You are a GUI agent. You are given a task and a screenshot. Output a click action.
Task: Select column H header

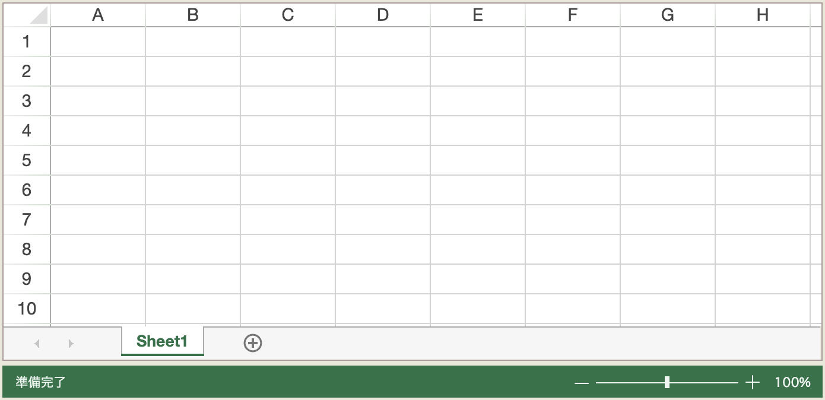(x=763, y=15)
